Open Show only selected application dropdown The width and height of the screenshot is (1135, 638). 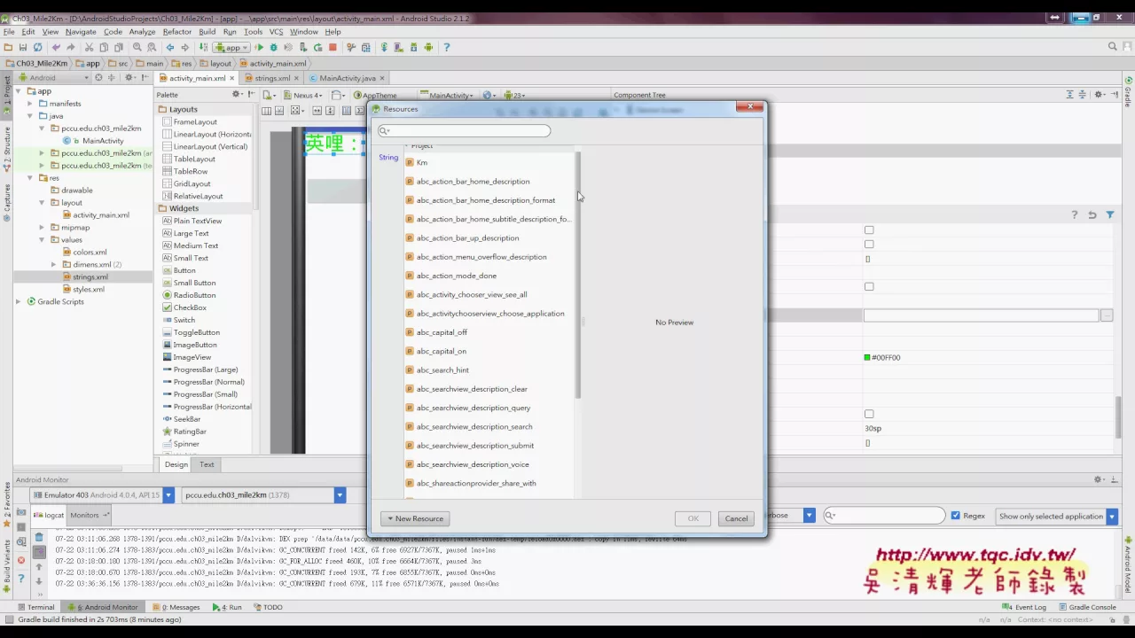(1111, 516)
